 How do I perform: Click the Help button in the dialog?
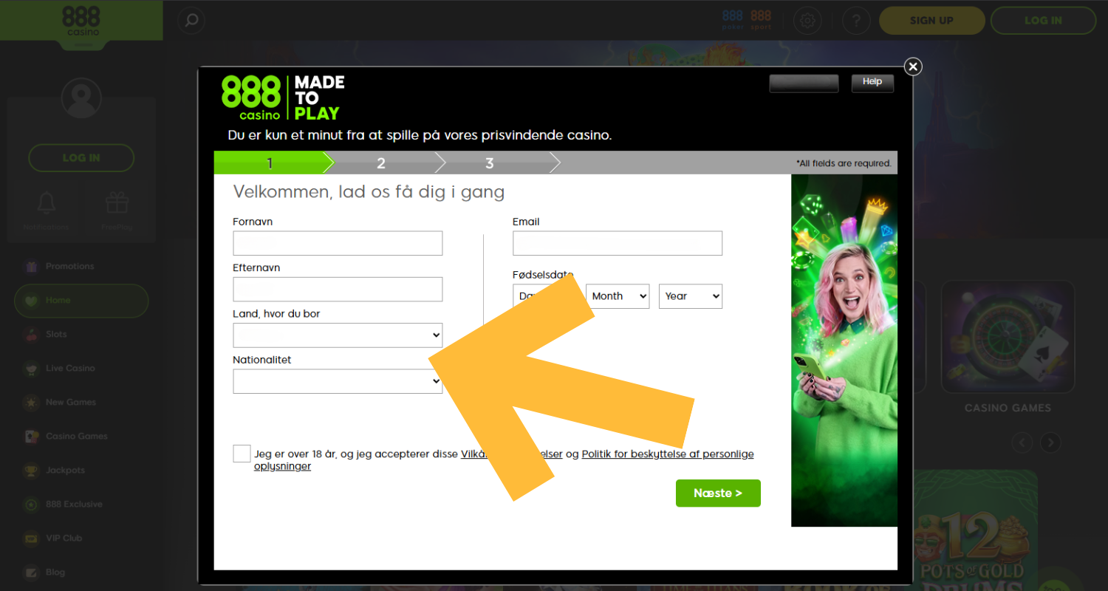872,83
